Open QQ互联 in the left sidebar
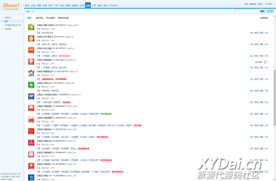 [x=8, y=29]
